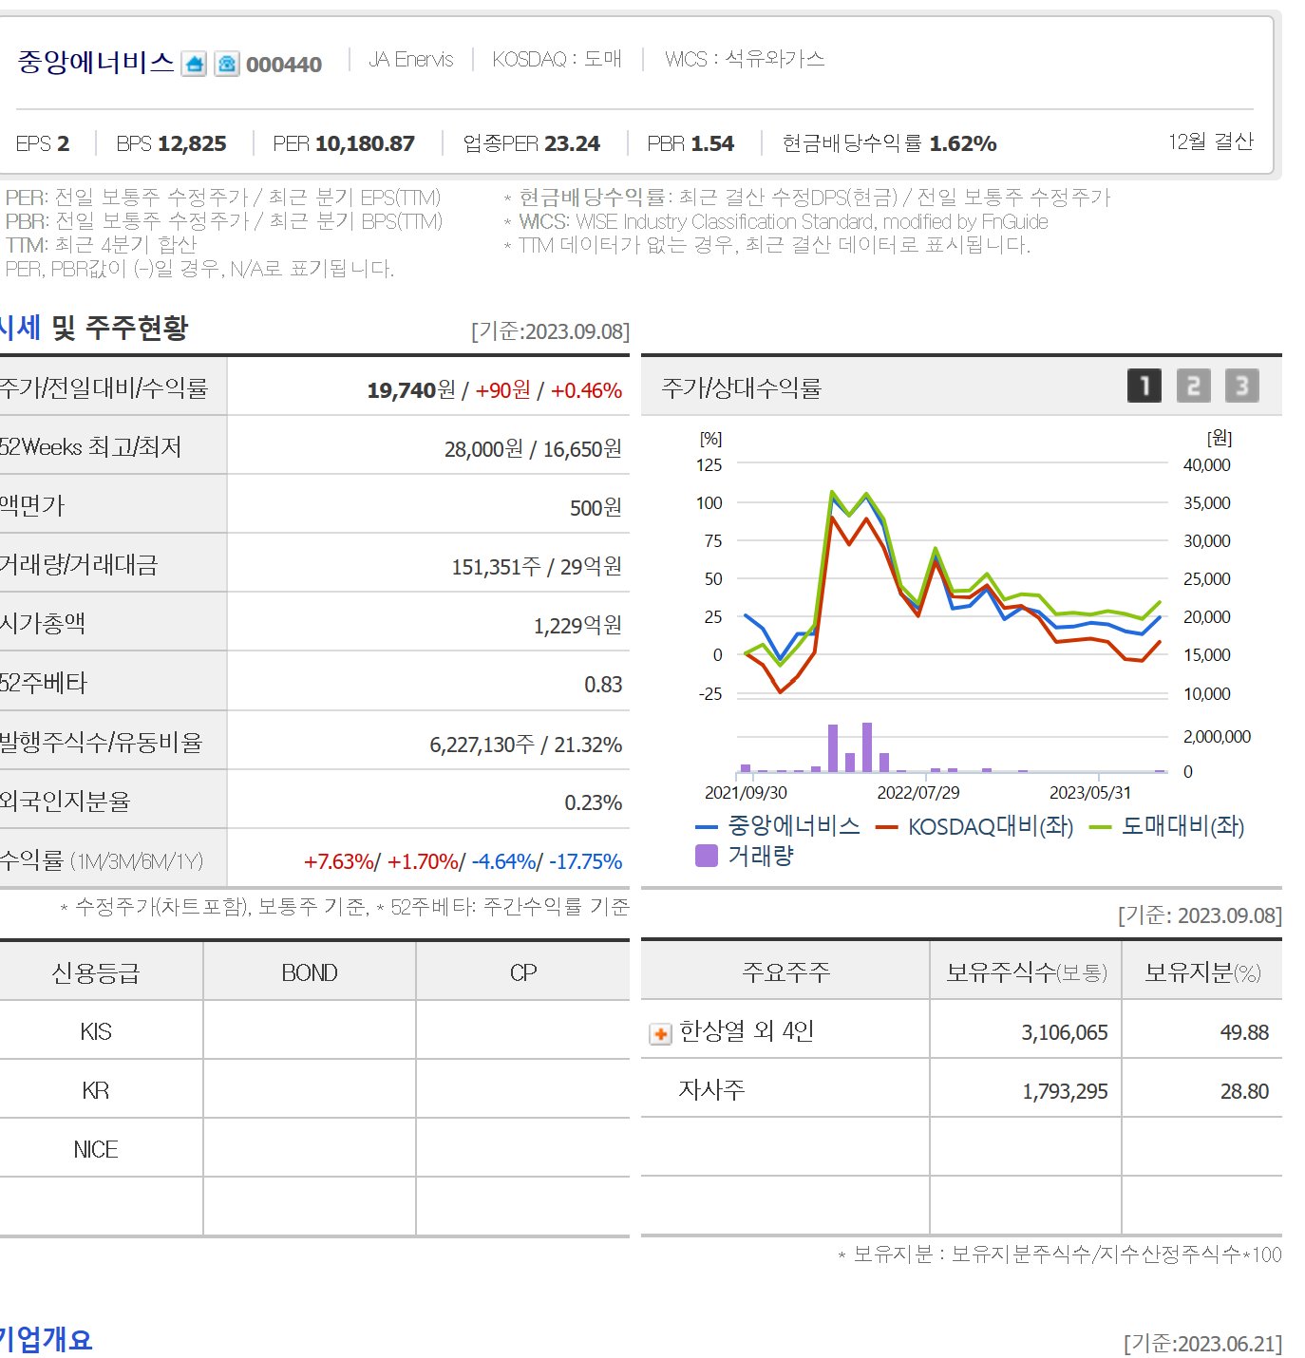Click the 중앙에너비스 company name link

96,63
